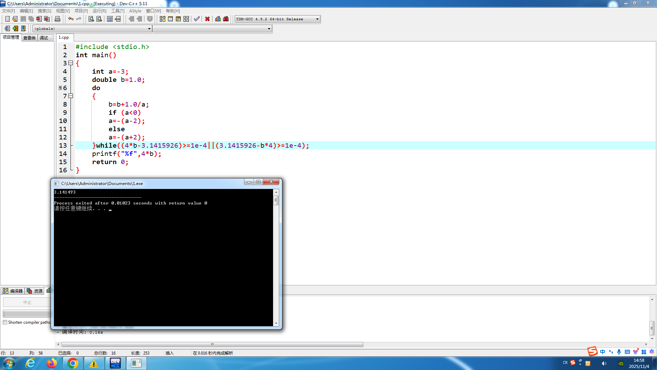The image size is (657, 370).
Task: Enable Shorten compiler paths checkbox
Action: (x=5, y=322)
